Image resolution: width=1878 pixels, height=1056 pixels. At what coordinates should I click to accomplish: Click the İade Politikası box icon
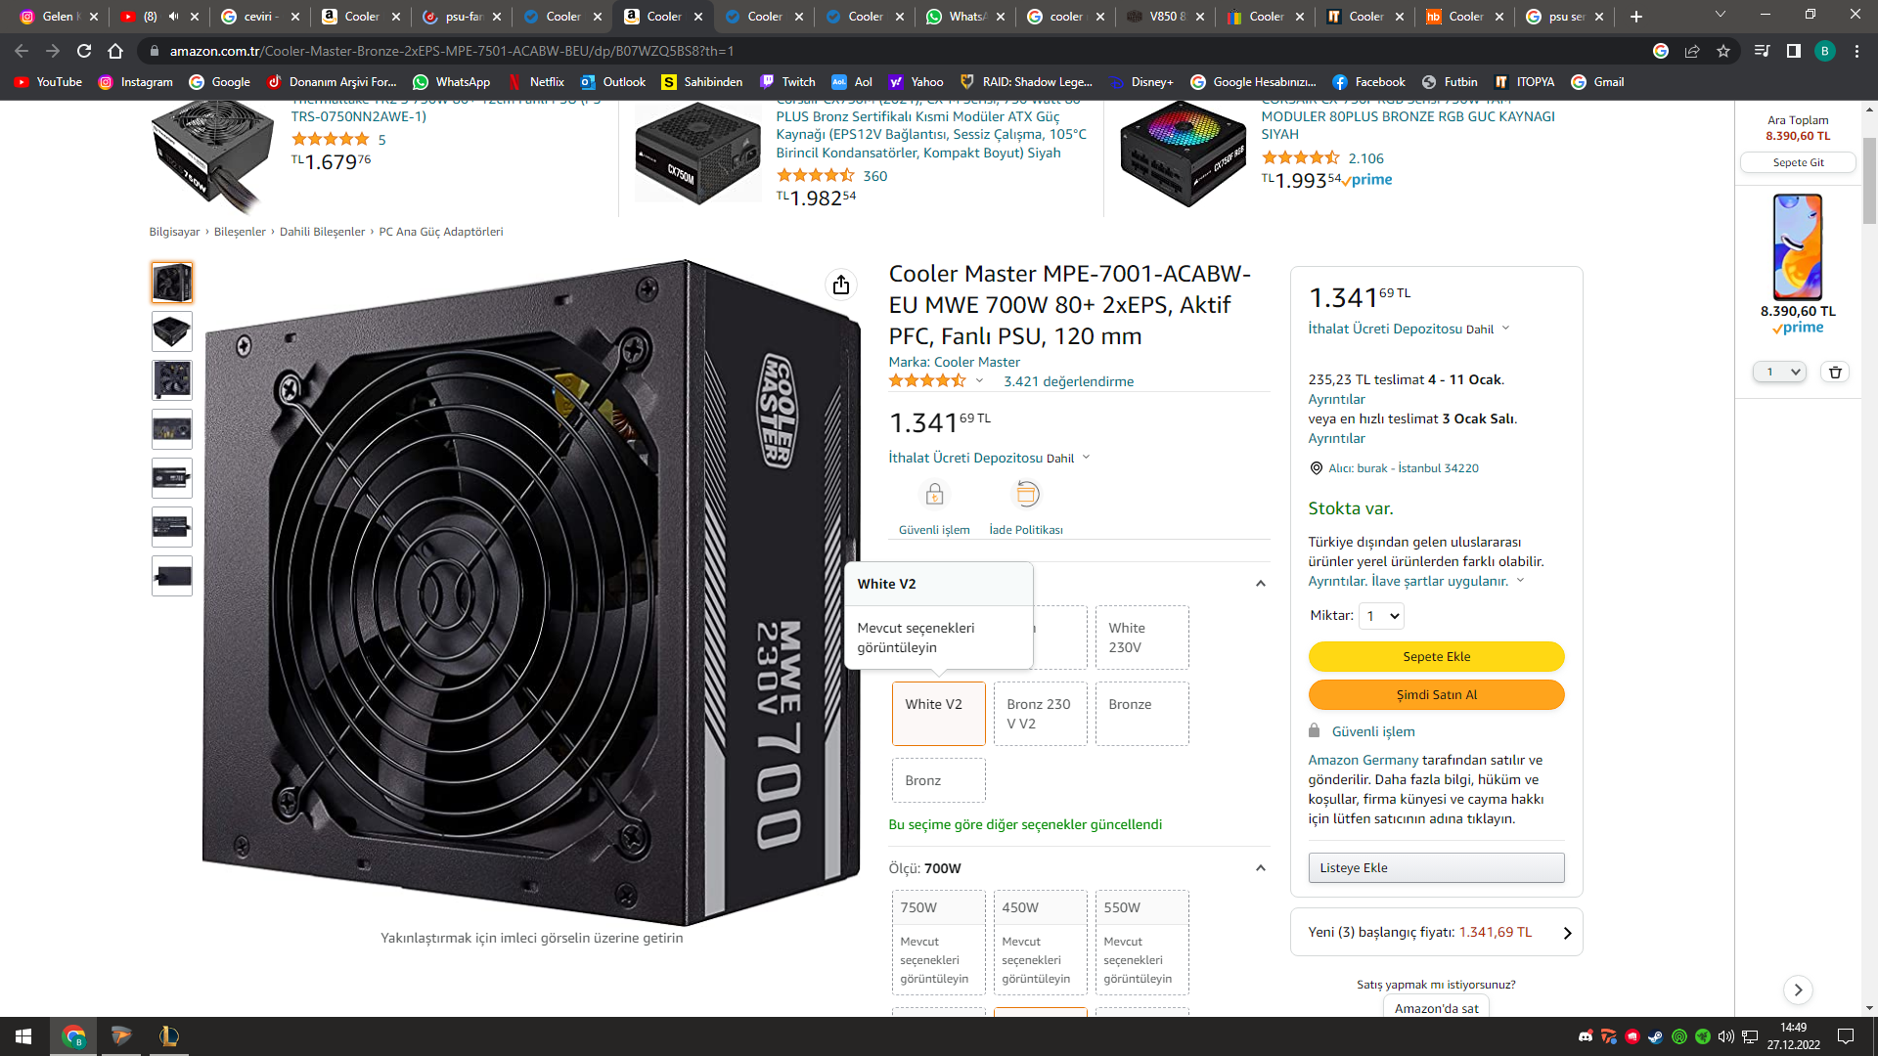click(x=1026, y=494)
